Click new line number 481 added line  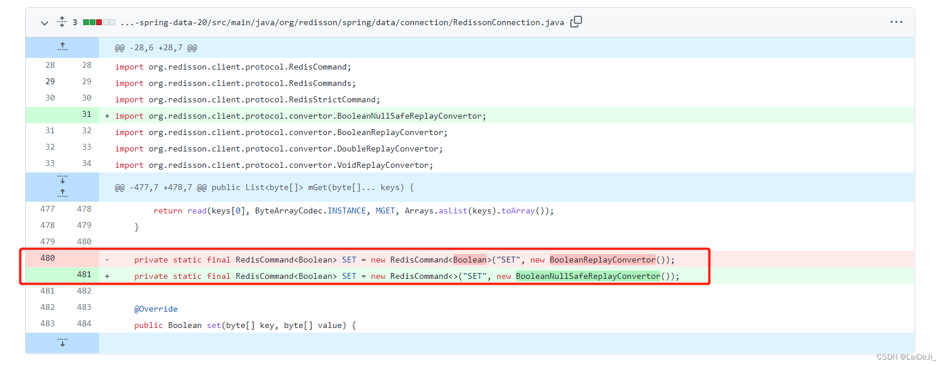tap(84, 274)
